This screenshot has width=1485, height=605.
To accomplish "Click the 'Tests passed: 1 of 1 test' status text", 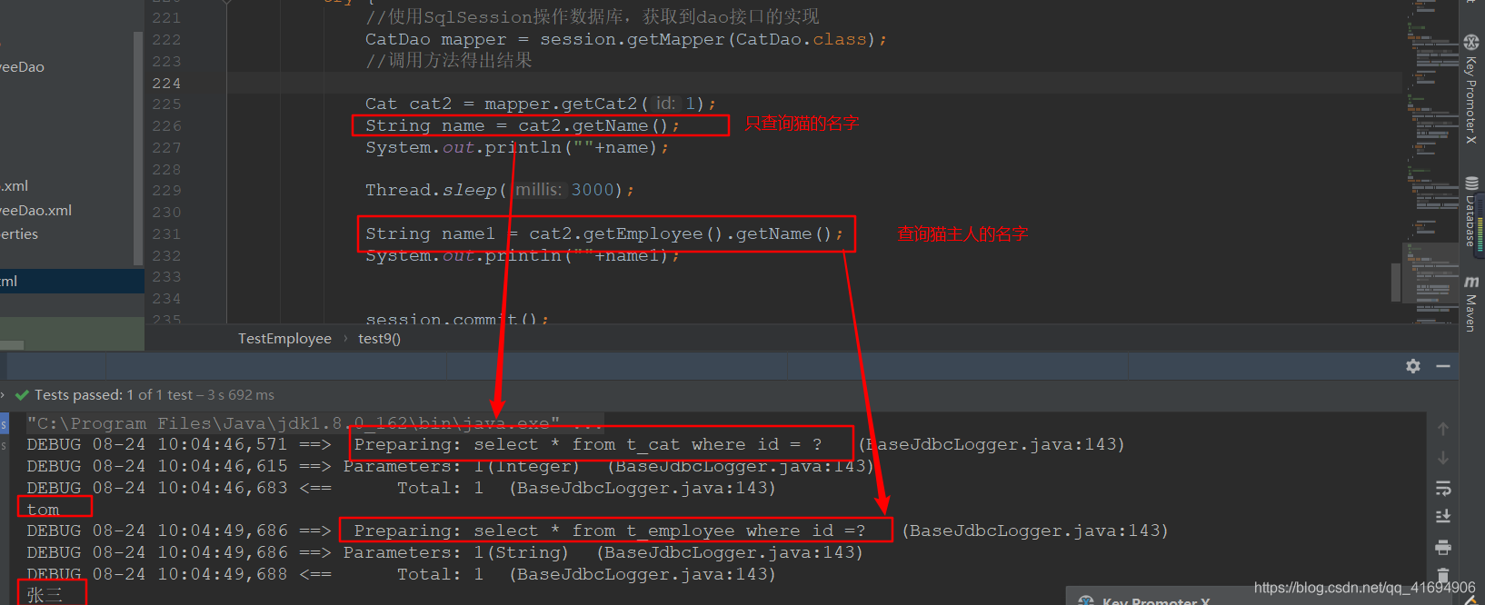I will tap(114, 395).
